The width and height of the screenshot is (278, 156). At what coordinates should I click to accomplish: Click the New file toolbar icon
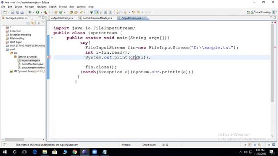[x=5, y=12]
